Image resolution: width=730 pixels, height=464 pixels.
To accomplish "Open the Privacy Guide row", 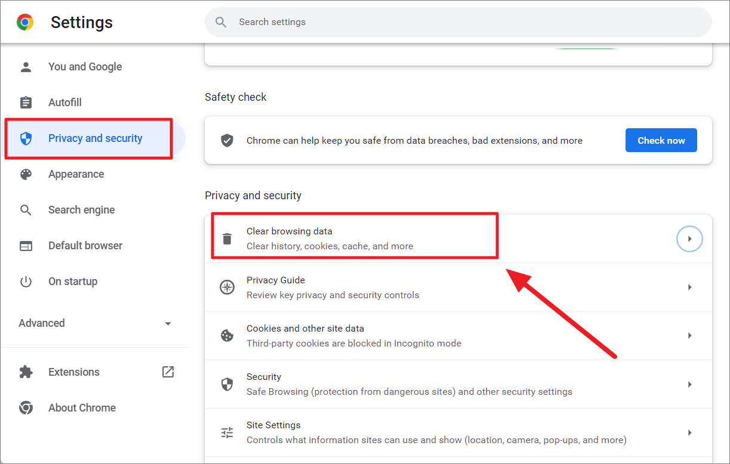I will (458, 287).
